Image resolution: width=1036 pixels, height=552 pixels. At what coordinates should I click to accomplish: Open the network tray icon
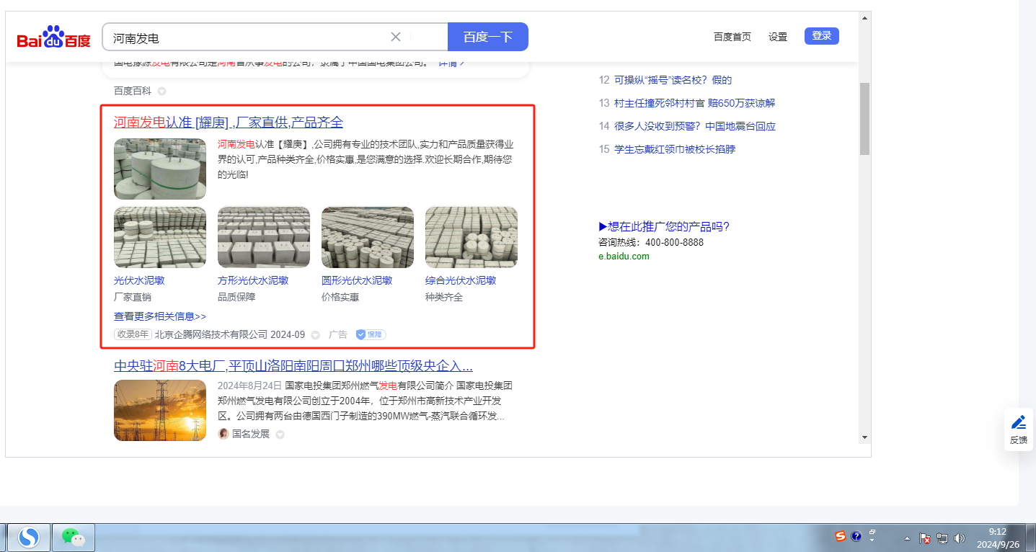point(943,538)
